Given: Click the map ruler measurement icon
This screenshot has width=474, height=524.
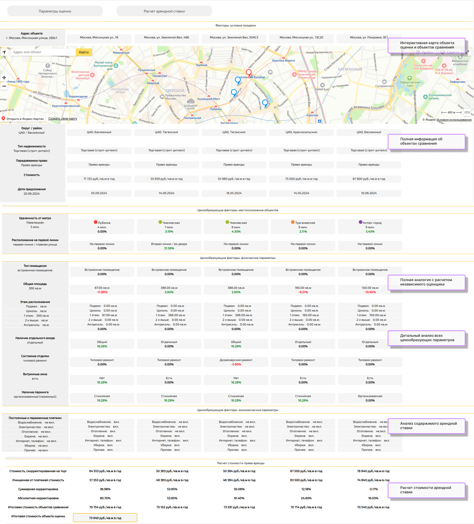Looking at the screenshot, I should point(467,112).
